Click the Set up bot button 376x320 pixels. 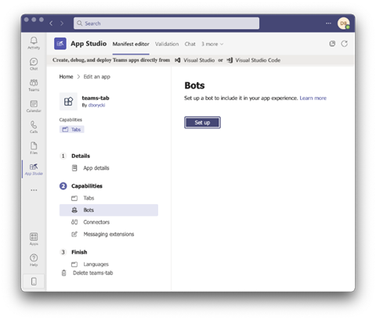click(202, 123)
